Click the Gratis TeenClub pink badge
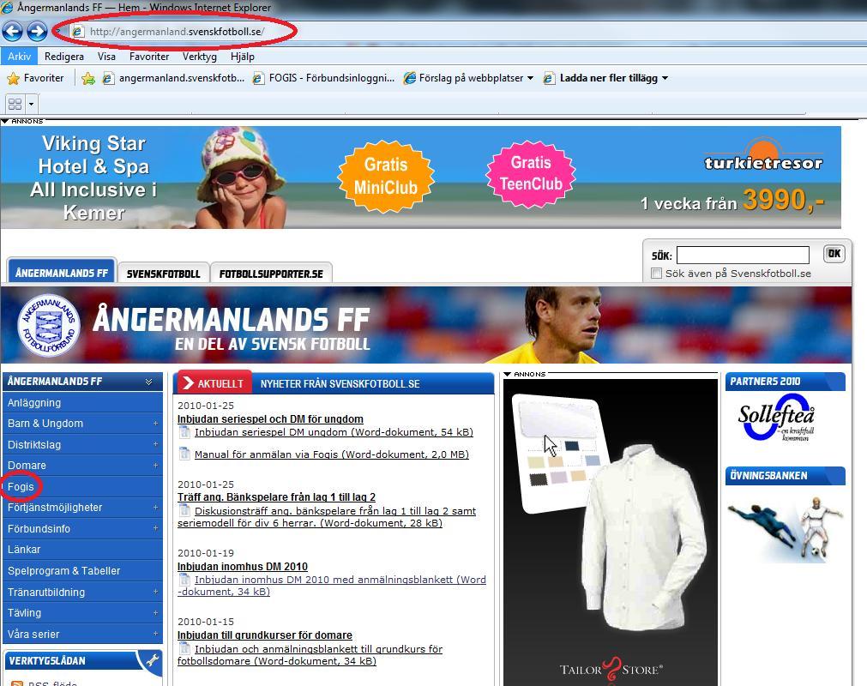 tap(531, 173)
